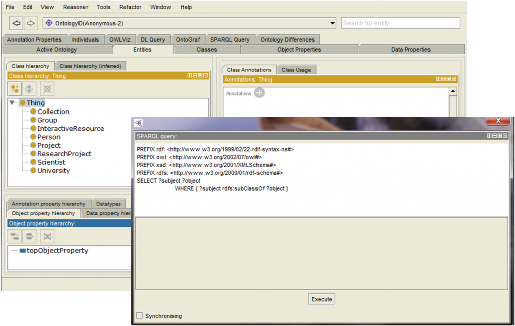Click the Delete selected property icon
515x326 pixels.
[47, 236]
